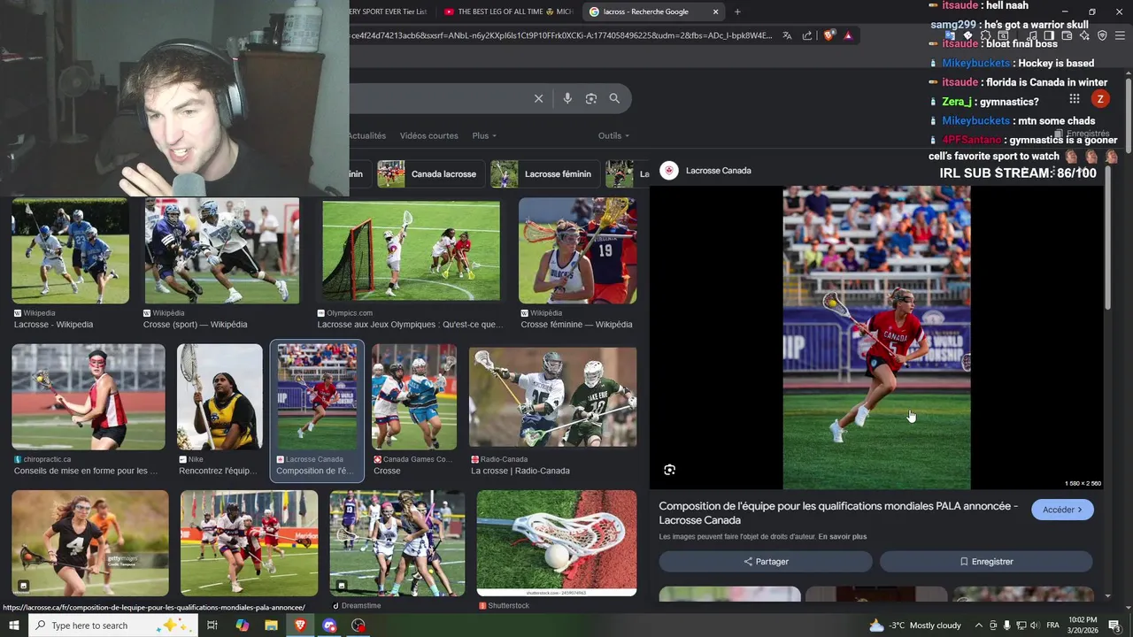This screenshot has width=1133, height=637.
Task: Select the Canada lacrosse suggestion chip
Action: 431,174
